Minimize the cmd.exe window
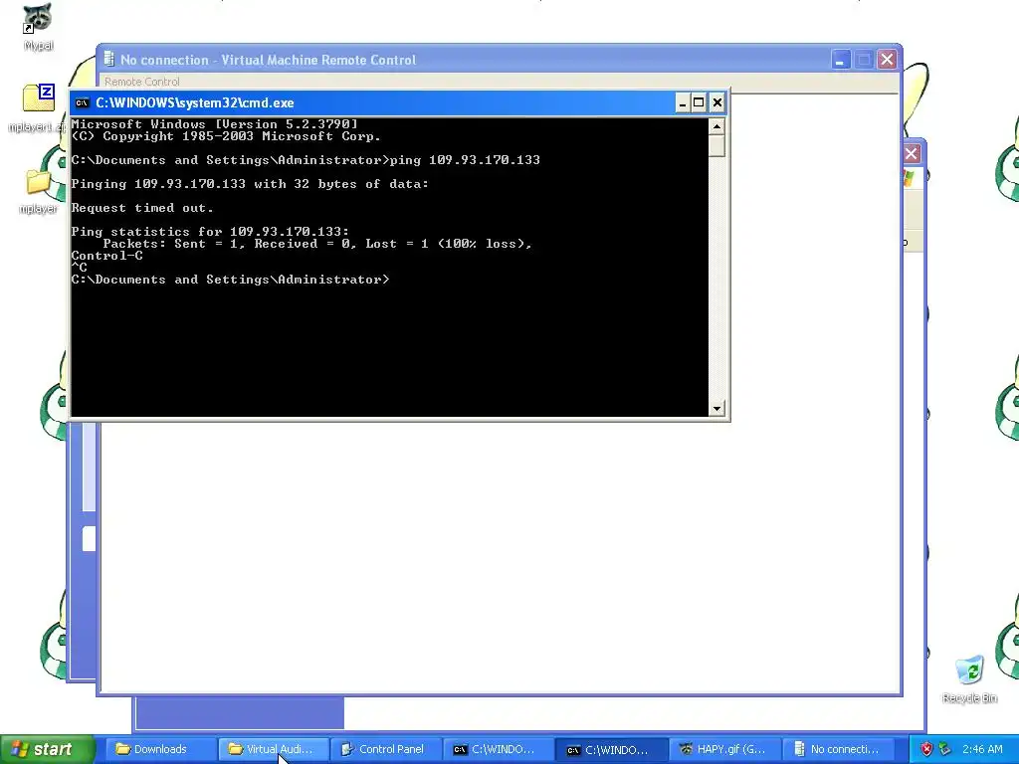1019x764 pixels. (x=683, y=102)
